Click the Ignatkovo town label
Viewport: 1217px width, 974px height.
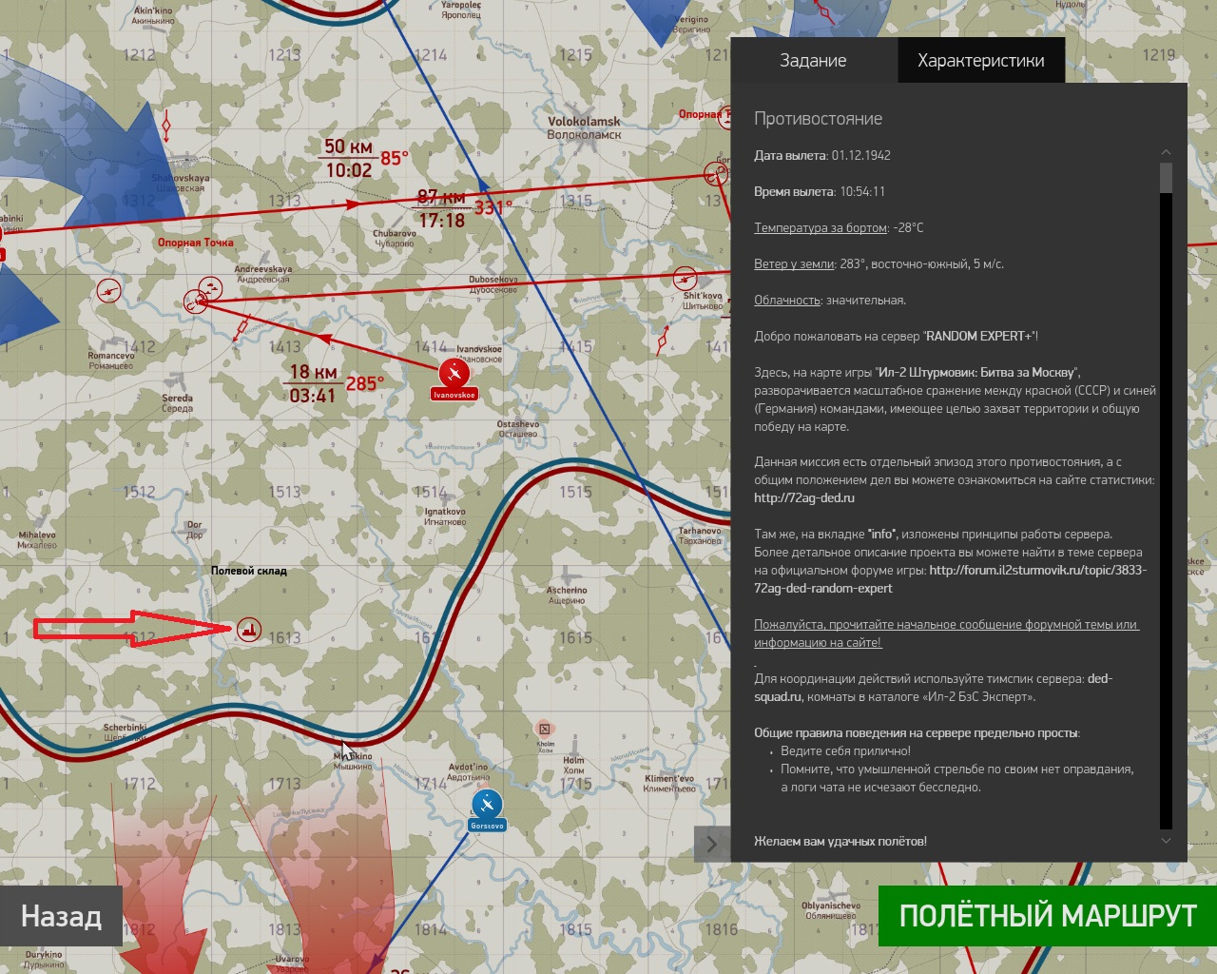445,516
